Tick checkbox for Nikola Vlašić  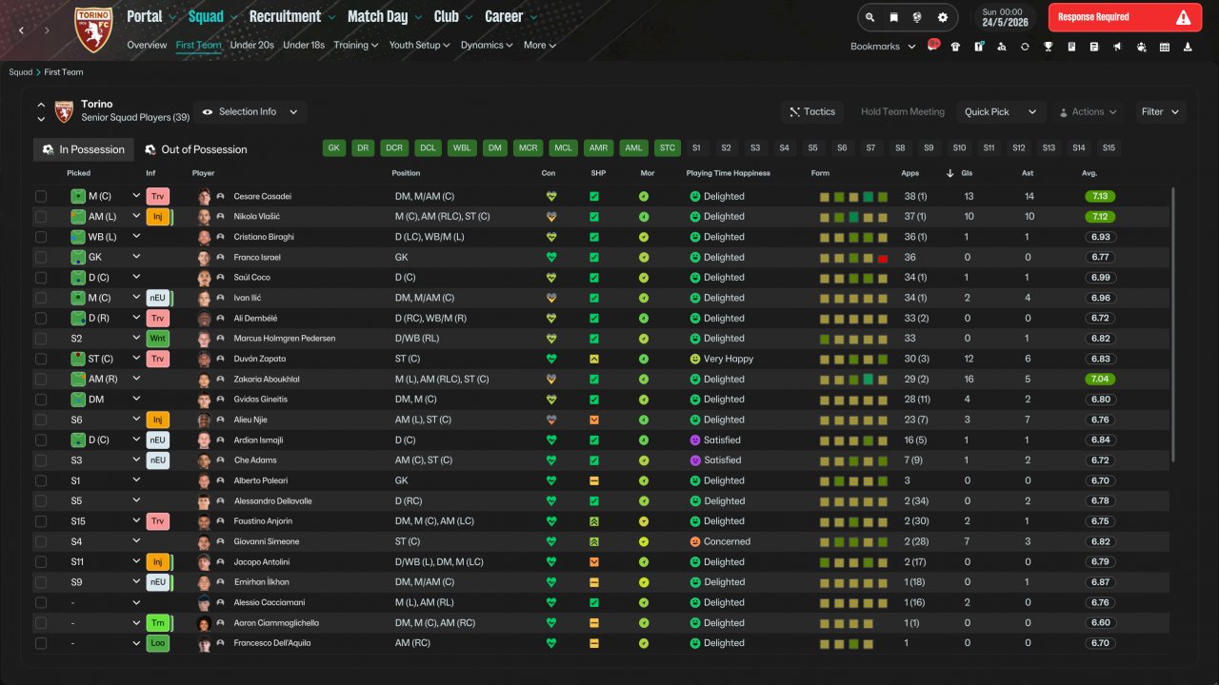41,216
